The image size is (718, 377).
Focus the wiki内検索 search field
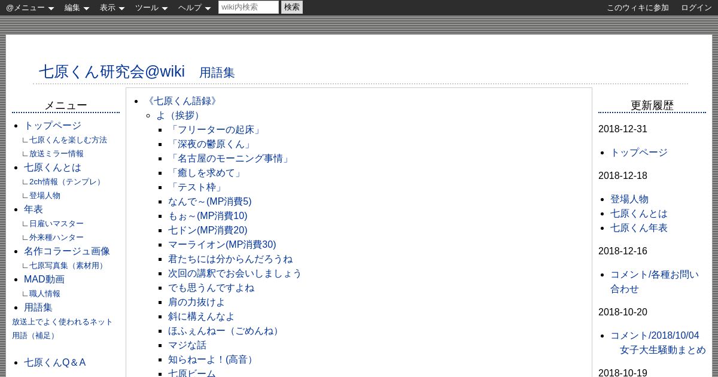pyautogui.click(x=248, y=7)
